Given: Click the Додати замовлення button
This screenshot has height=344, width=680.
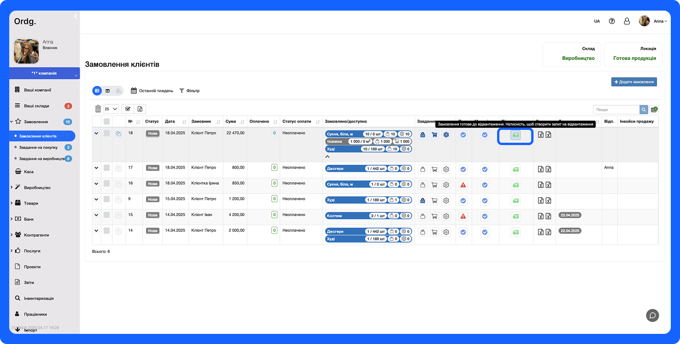Looking at the screenshot, I should click(x=634, y=82).
